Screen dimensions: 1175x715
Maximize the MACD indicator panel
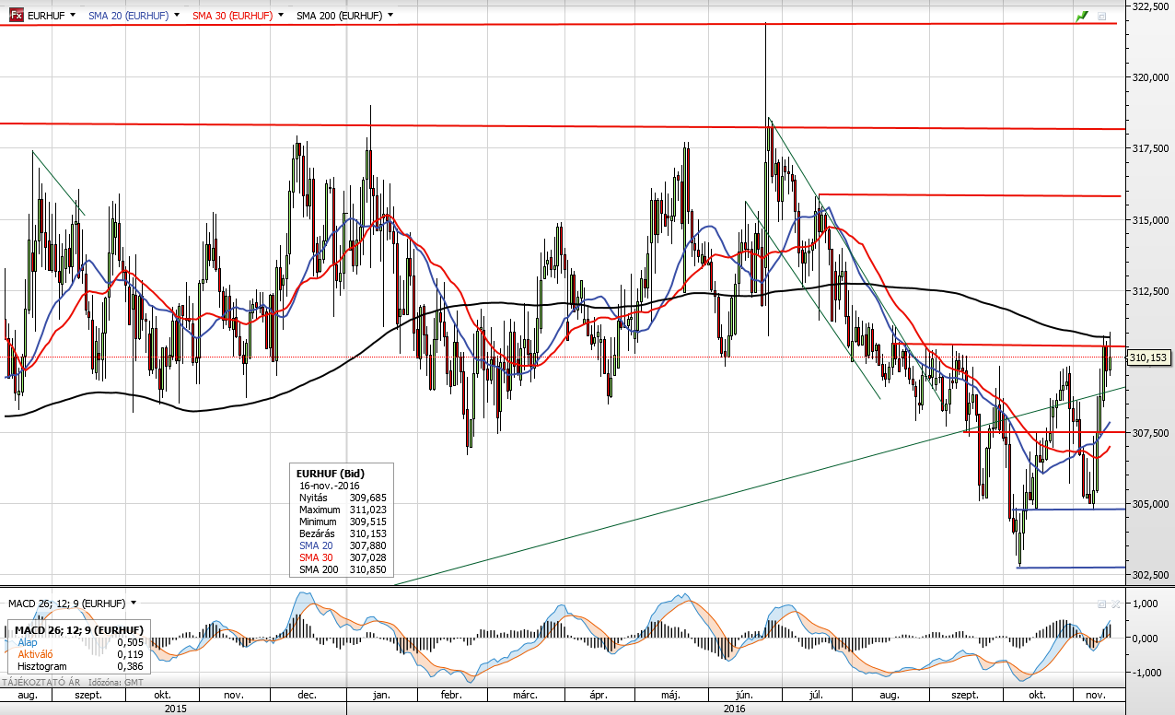click(x=1101, y=604)
